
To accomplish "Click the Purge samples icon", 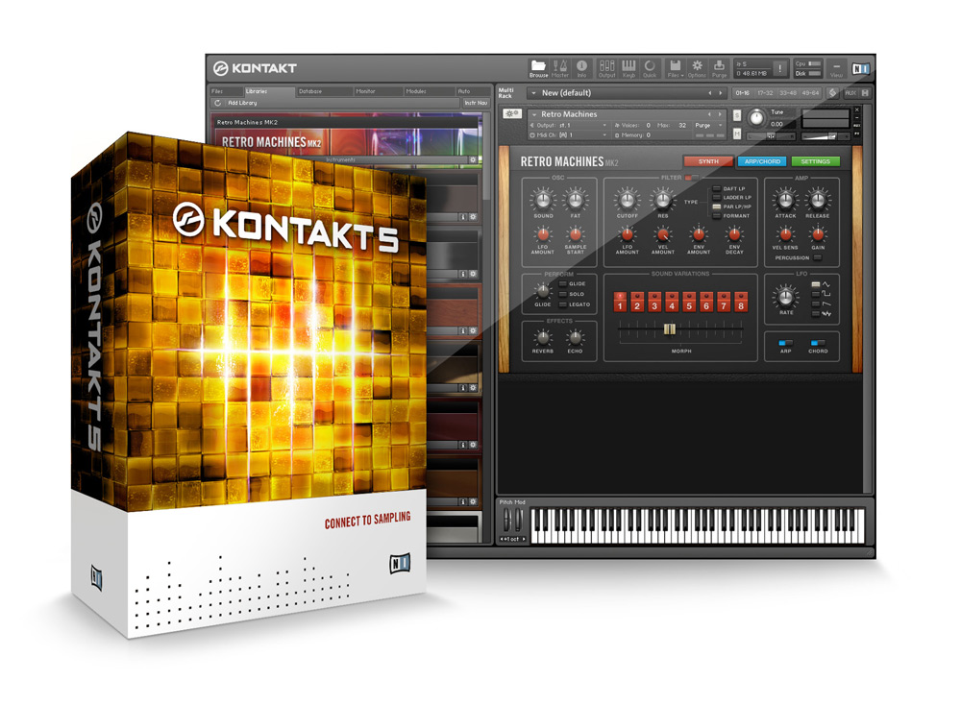I will pyautogui.click(x=719, y=64).
